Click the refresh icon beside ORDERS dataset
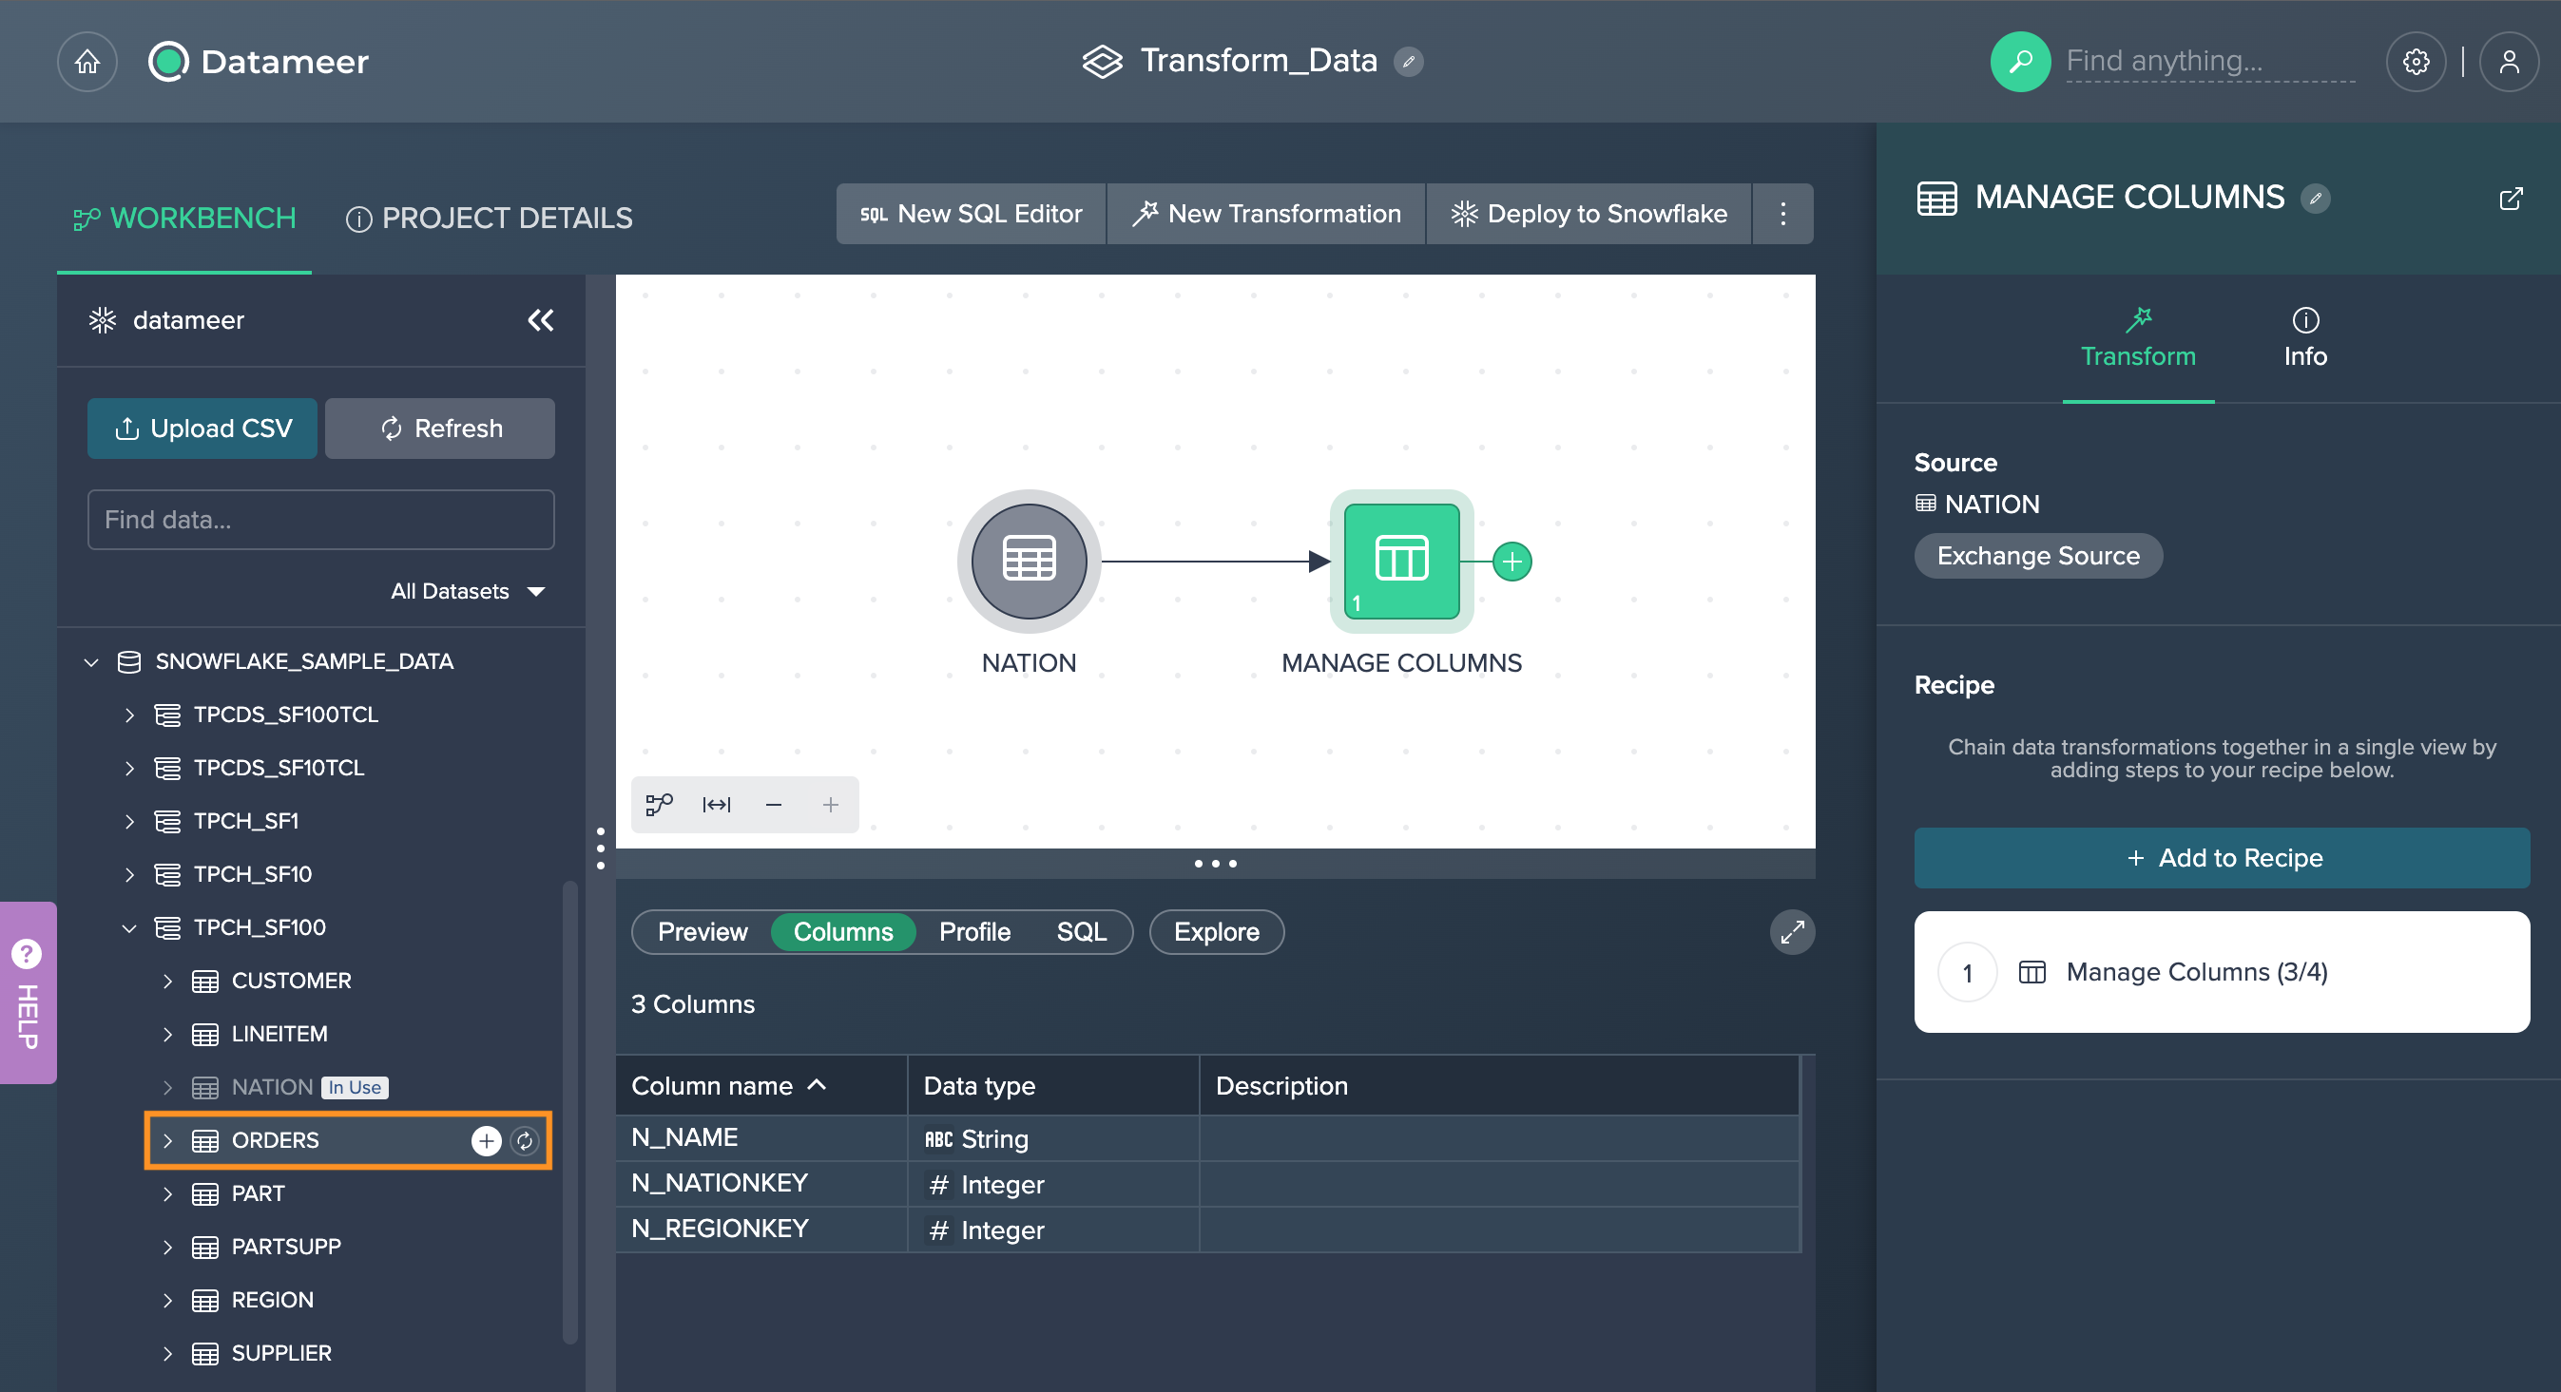 pyautogui.click(x=523, y=1139)
